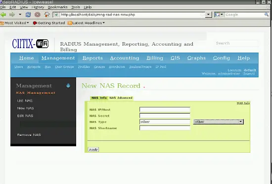Open the Most Visited bookmarks folder

tap(14, 23)
